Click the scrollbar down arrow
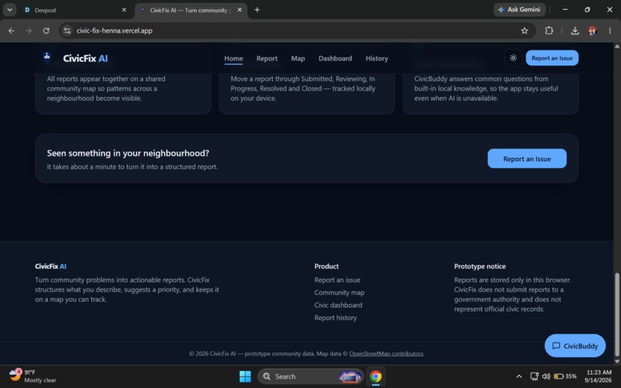Screen dimensions: 621x388 616,361
